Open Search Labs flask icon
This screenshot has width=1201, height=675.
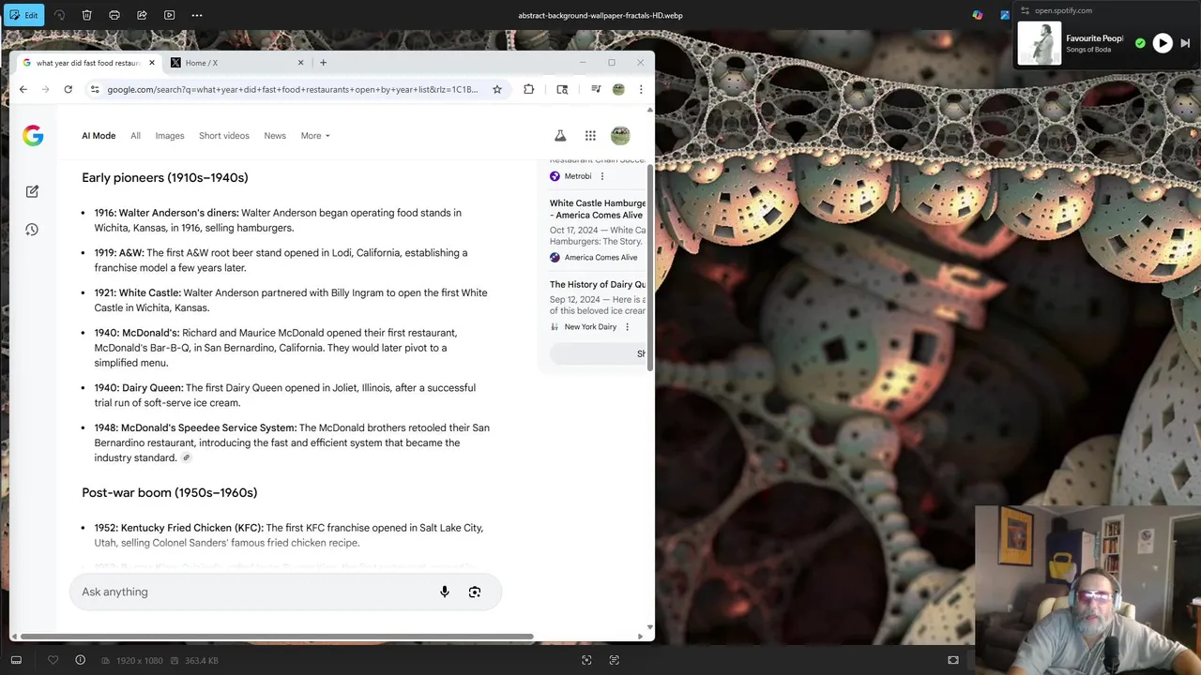pyautogui.click(x=560, y=136)
